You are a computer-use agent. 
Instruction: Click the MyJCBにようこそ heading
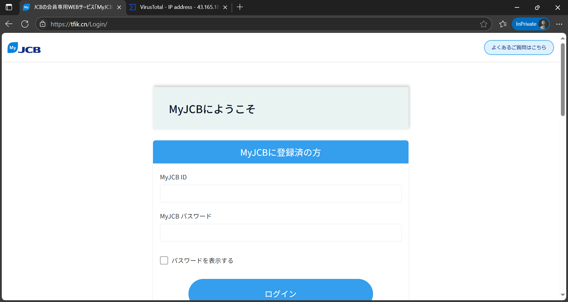tap(212, 109)
